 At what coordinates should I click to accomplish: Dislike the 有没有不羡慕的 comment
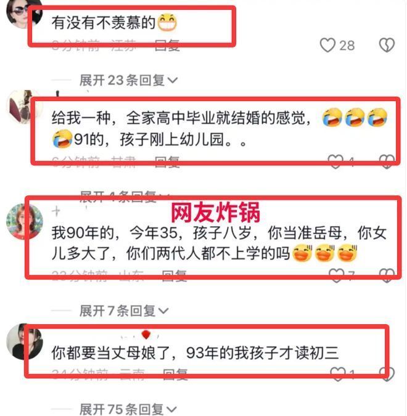(387, 45)
